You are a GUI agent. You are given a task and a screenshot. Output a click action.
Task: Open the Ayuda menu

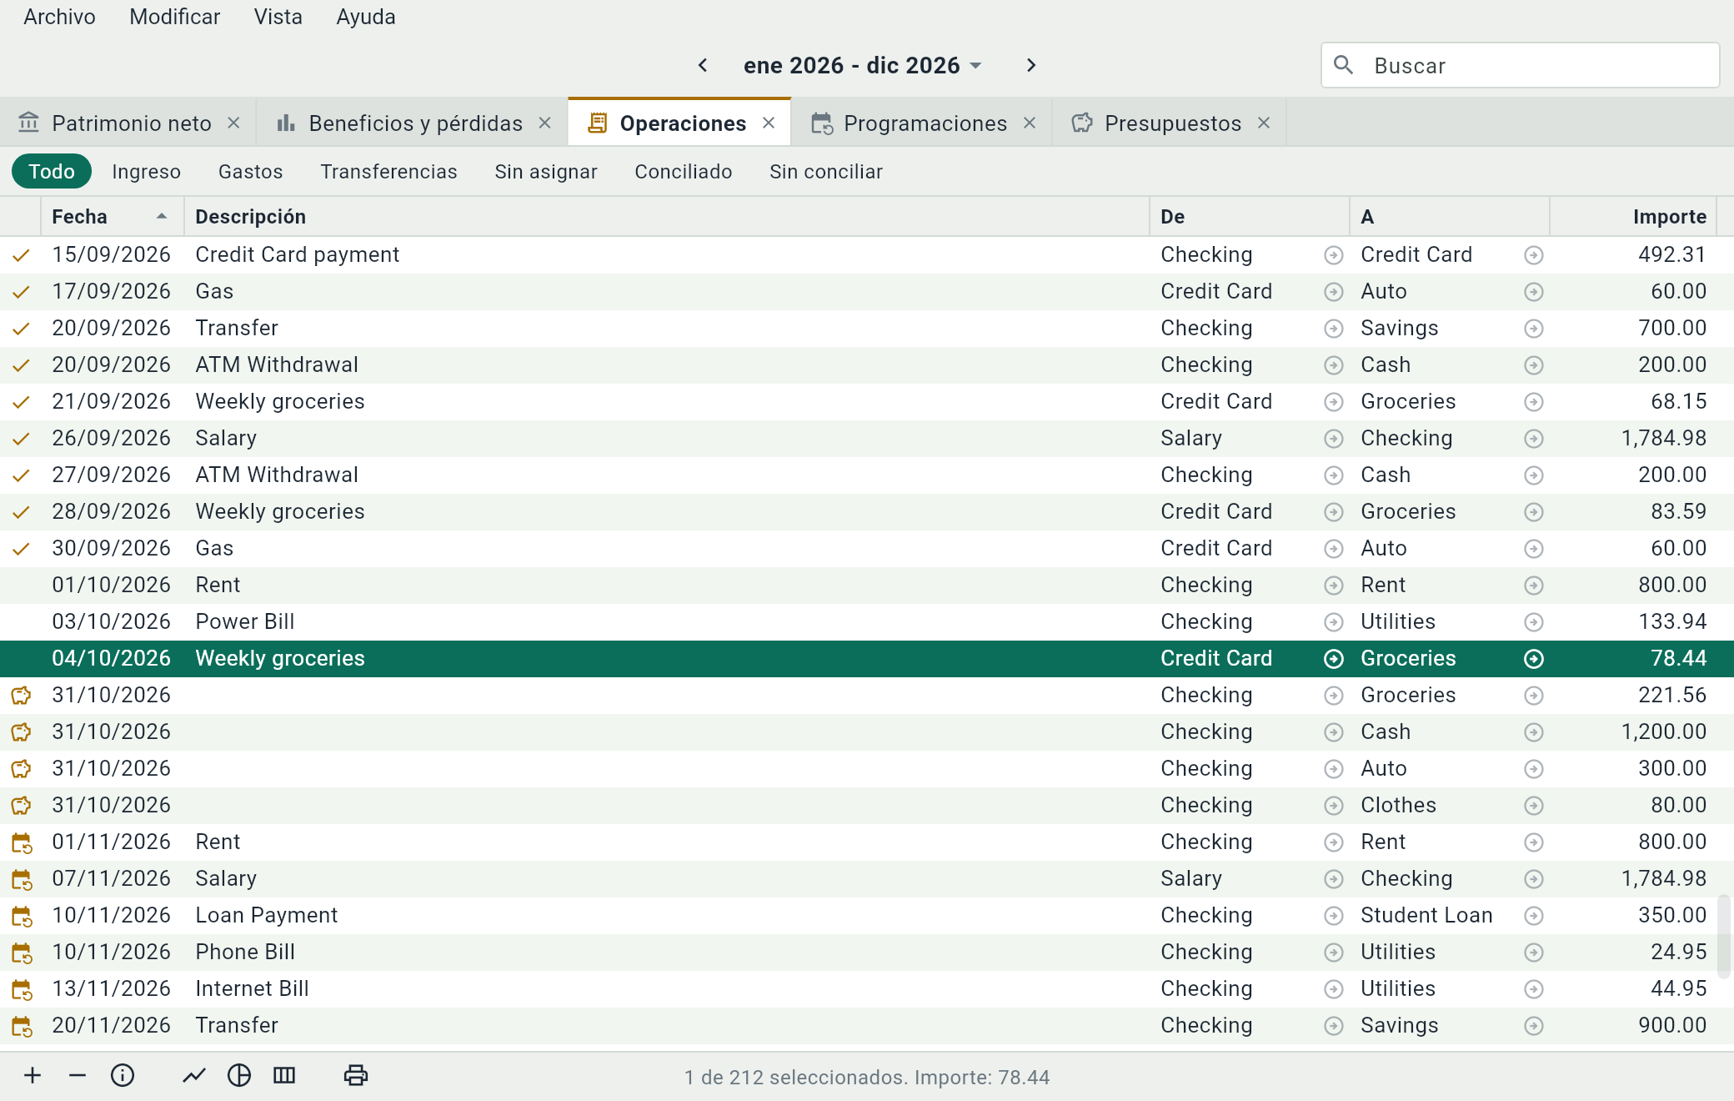coord(365,17)
